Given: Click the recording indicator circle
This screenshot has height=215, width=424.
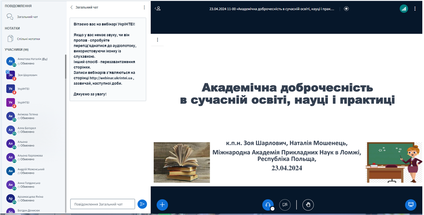Looking at the screenshot, I should (x=346, y=9).
